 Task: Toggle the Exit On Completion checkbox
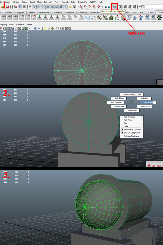[122, 133]
